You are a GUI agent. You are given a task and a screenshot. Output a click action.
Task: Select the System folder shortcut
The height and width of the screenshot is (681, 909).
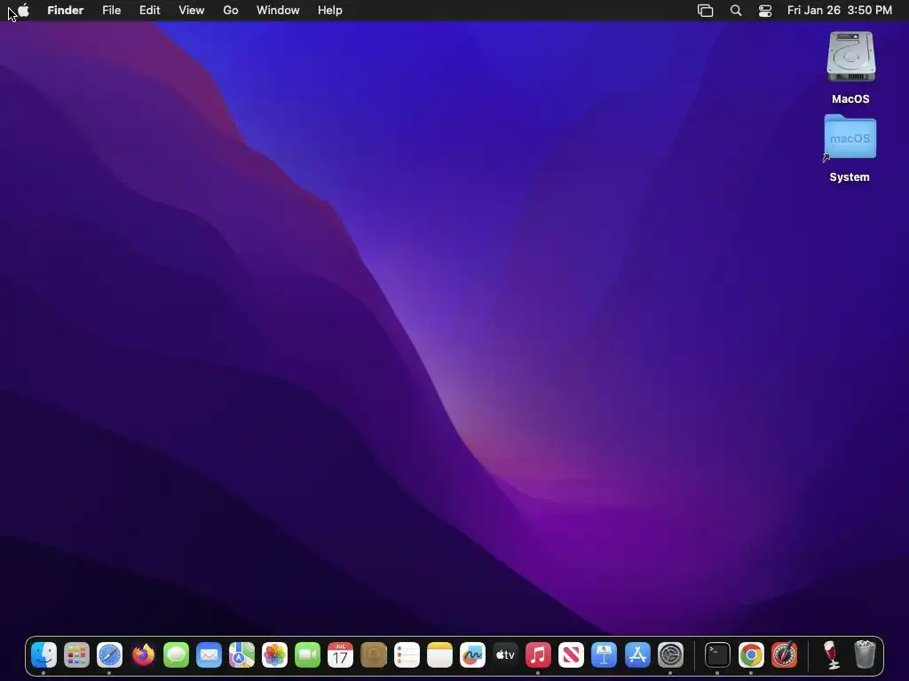850,137
